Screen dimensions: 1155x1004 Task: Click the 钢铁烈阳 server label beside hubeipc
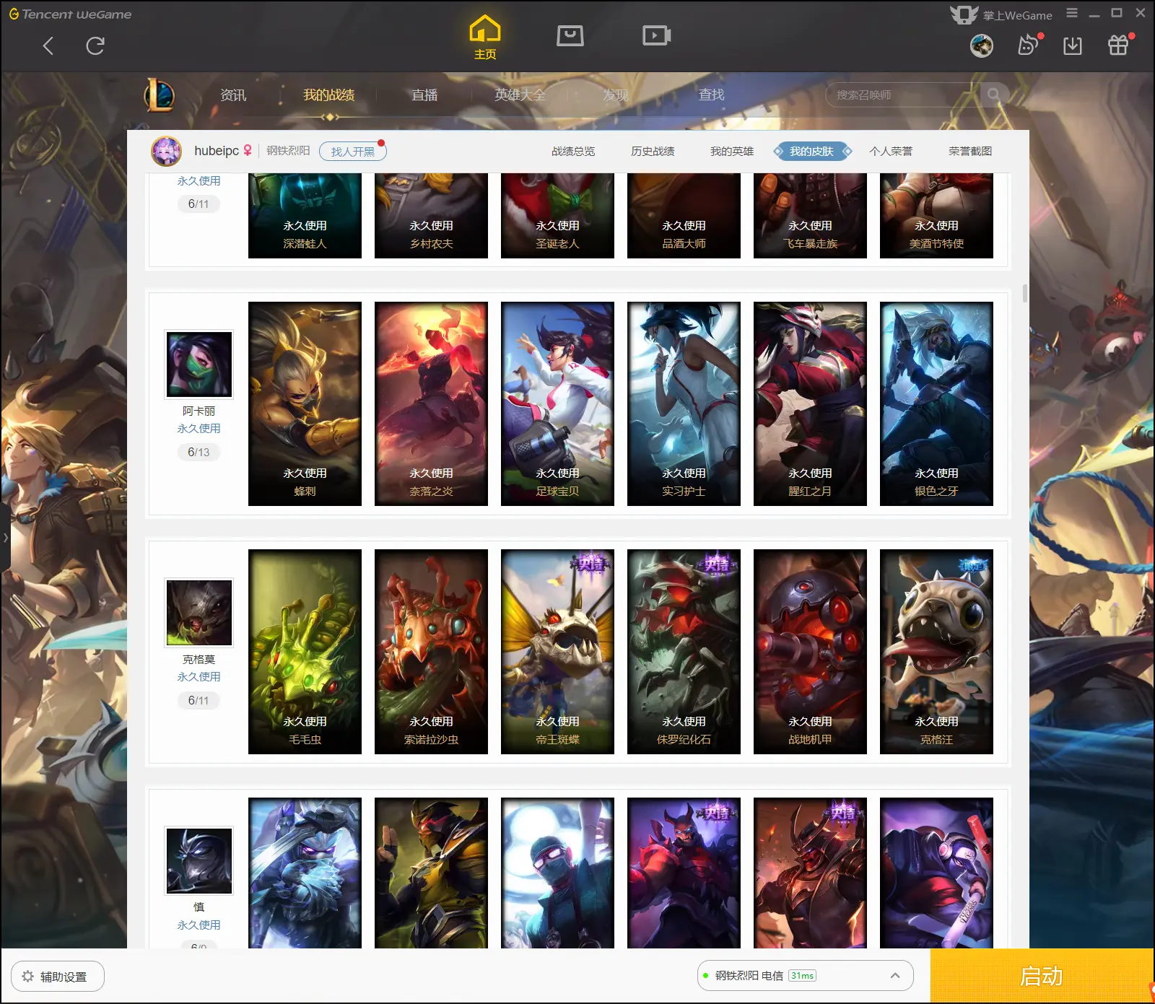(x=288, y=150)
